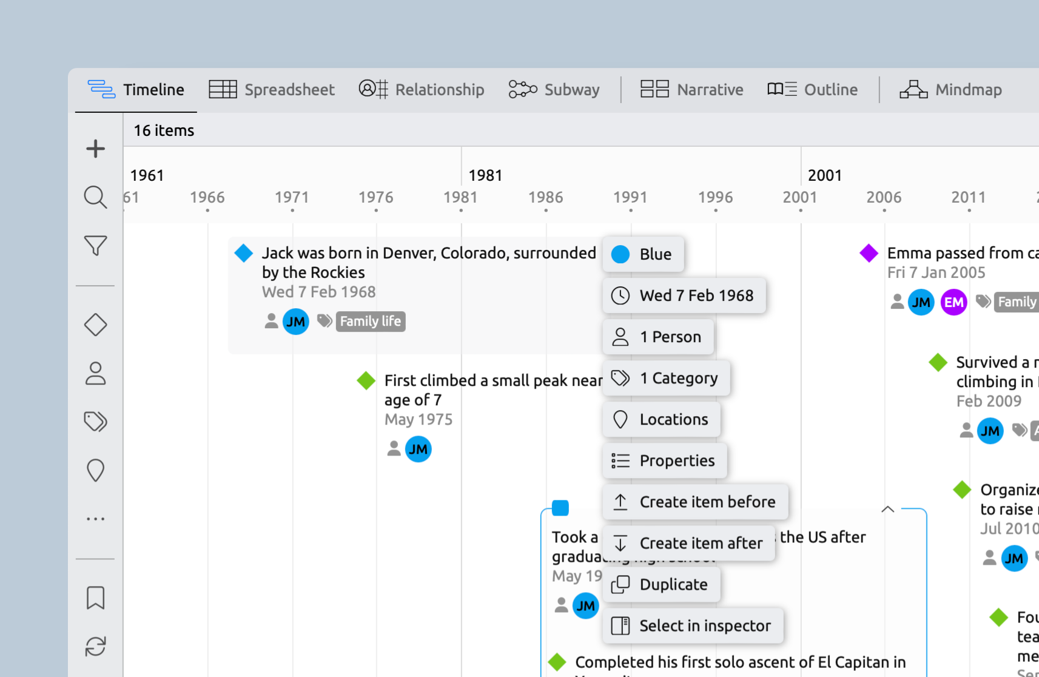Choose Create item before
Image resolution: width=1039 pixels, height=677 pixels.
click(696, 502)
